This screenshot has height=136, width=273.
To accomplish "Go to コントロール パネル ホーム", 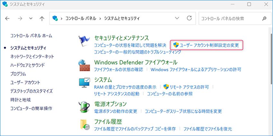I will (x=31, y=36).
